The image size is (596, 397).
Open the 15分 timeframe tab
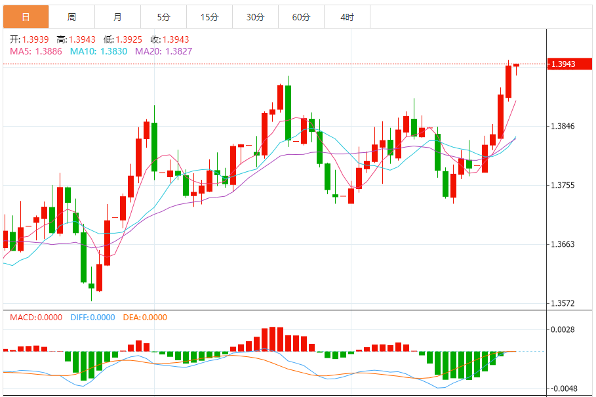click(x=209, y=17)
